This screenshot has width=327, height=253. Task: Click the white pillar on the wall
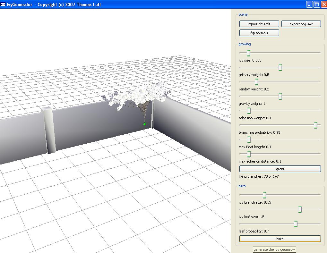point(48,130)
